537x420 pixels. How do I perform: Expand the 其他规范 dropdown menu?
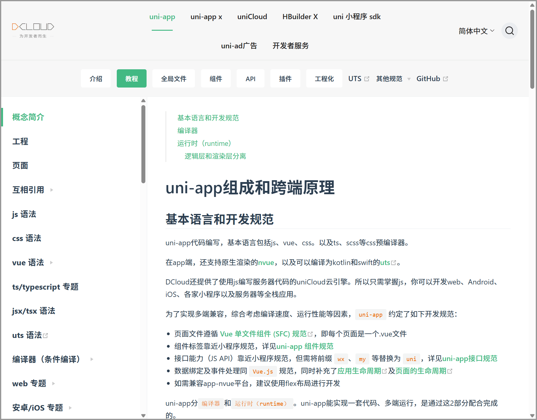(393, 79)
